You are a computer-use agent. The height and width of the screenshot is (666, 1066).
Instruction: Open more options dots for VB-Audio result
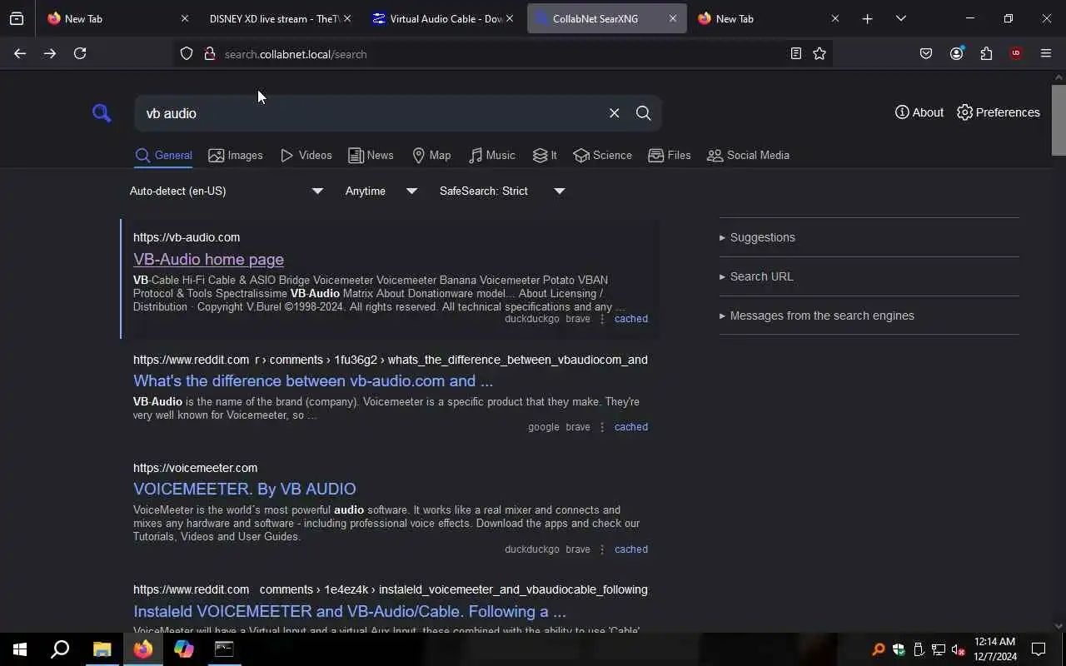(602, 319)
